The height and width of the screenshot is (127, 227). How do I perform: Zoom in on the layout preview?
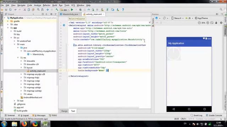pos(208,23)
